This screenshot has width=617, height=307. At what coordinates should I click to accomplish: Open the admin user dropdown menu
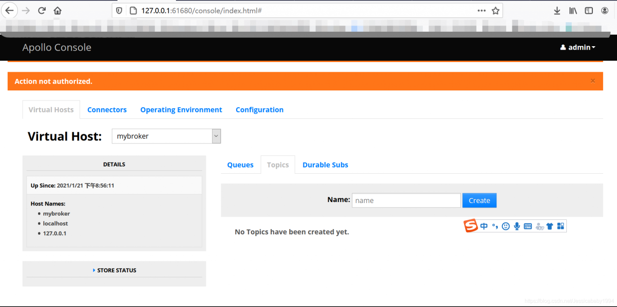click(577, 47)
